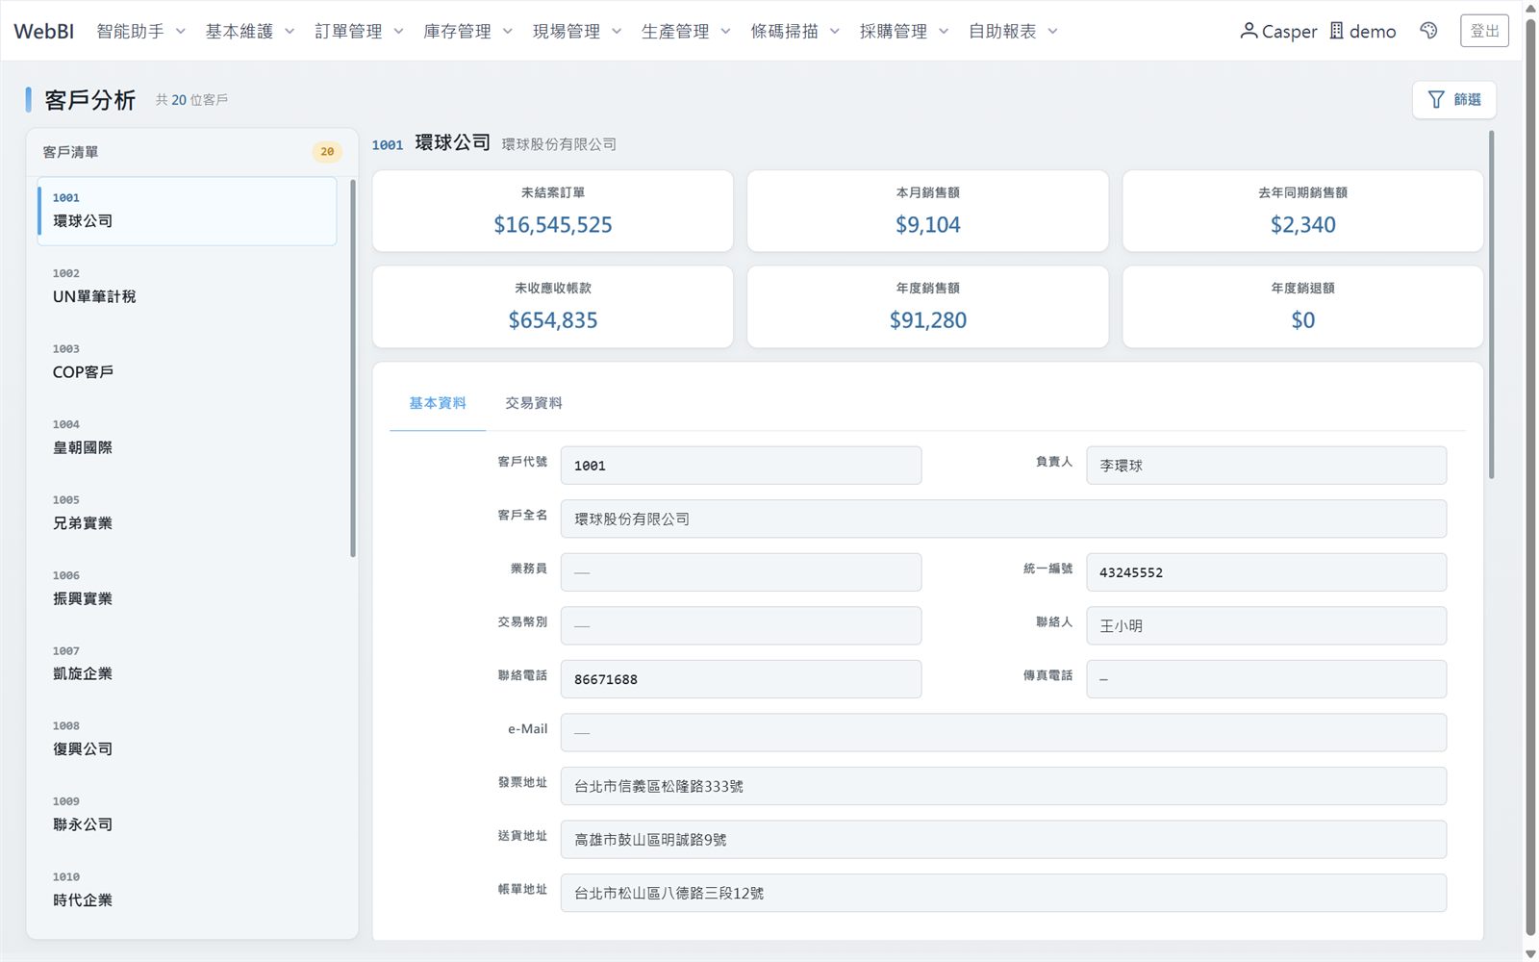
Task: Select customer 1004 皇朝國際
Action: pos(188,437)
